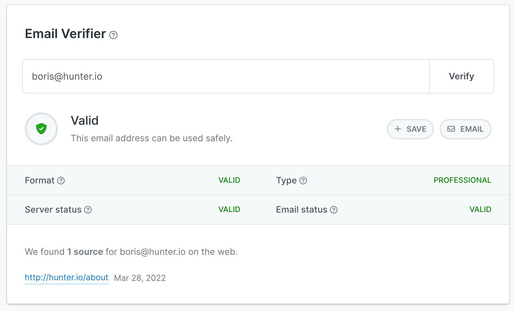Click the Mar 28, 2022 date text
This screenshot has width=515, height=311.
pos(140,278)
